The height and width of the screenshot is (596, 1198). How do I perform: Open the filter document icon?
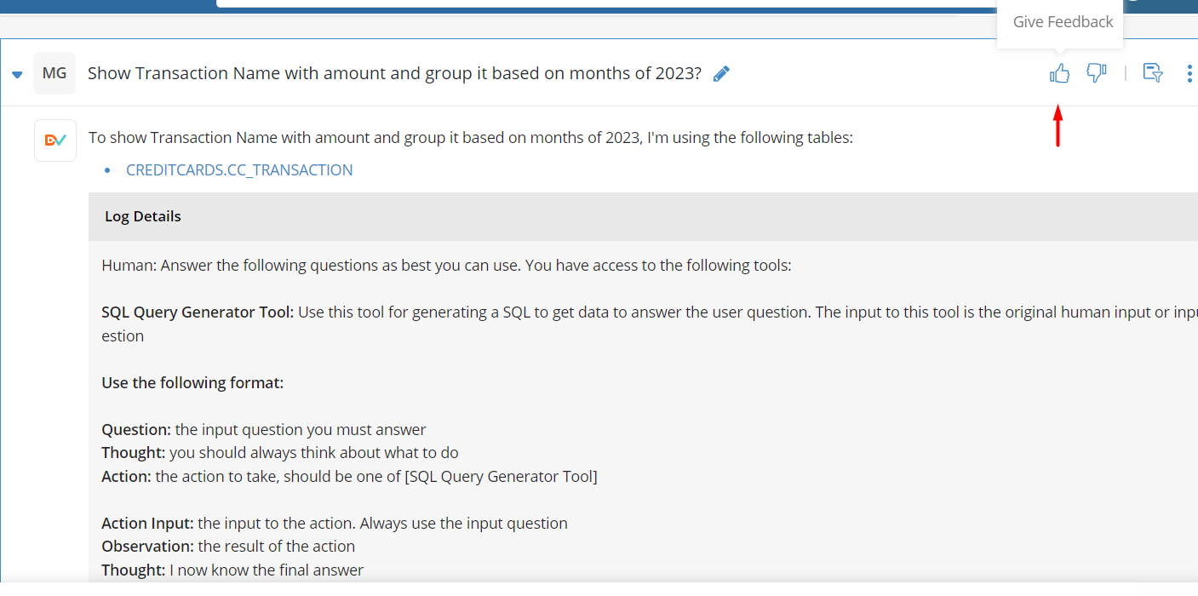point(1153,73)
